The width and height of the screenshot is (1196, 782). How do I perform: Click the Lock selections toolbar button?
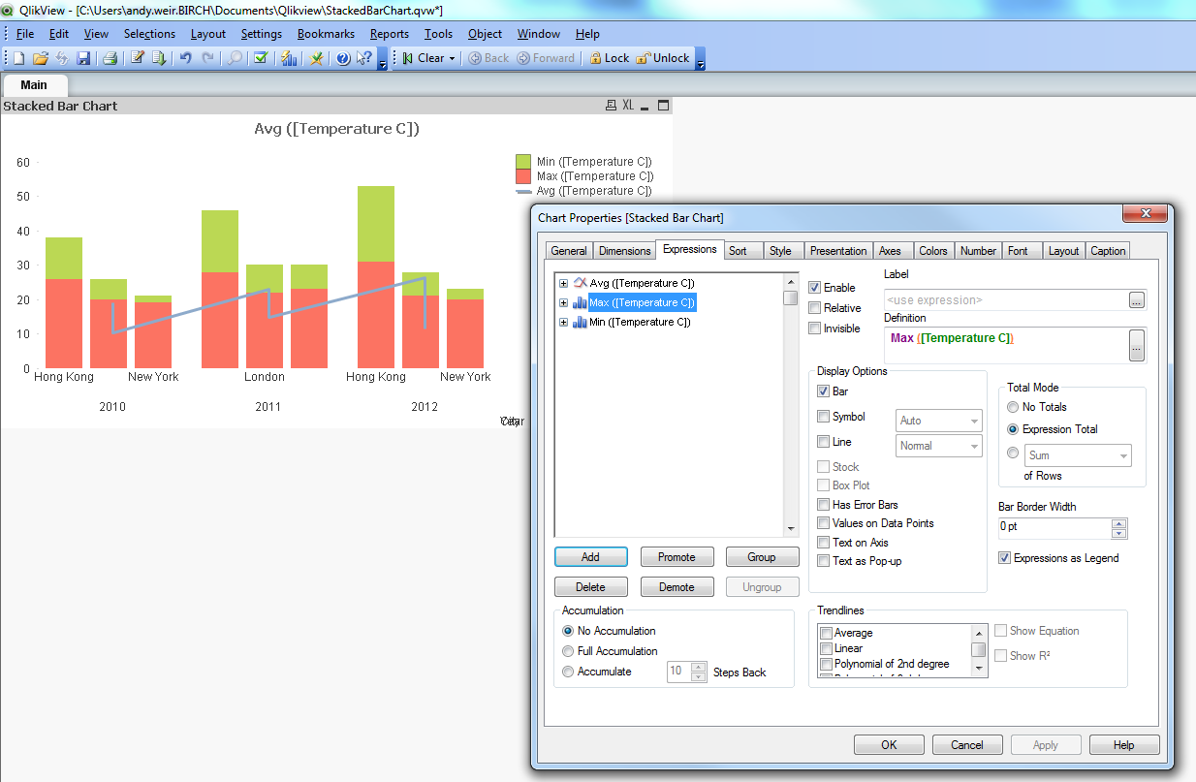pos(609,58)
